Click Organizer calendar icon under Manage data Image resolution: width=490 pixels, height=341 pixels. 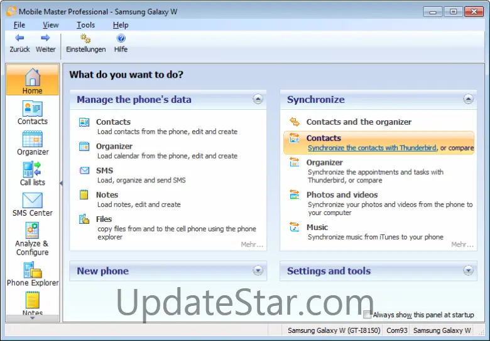click(x=84, y=146)
